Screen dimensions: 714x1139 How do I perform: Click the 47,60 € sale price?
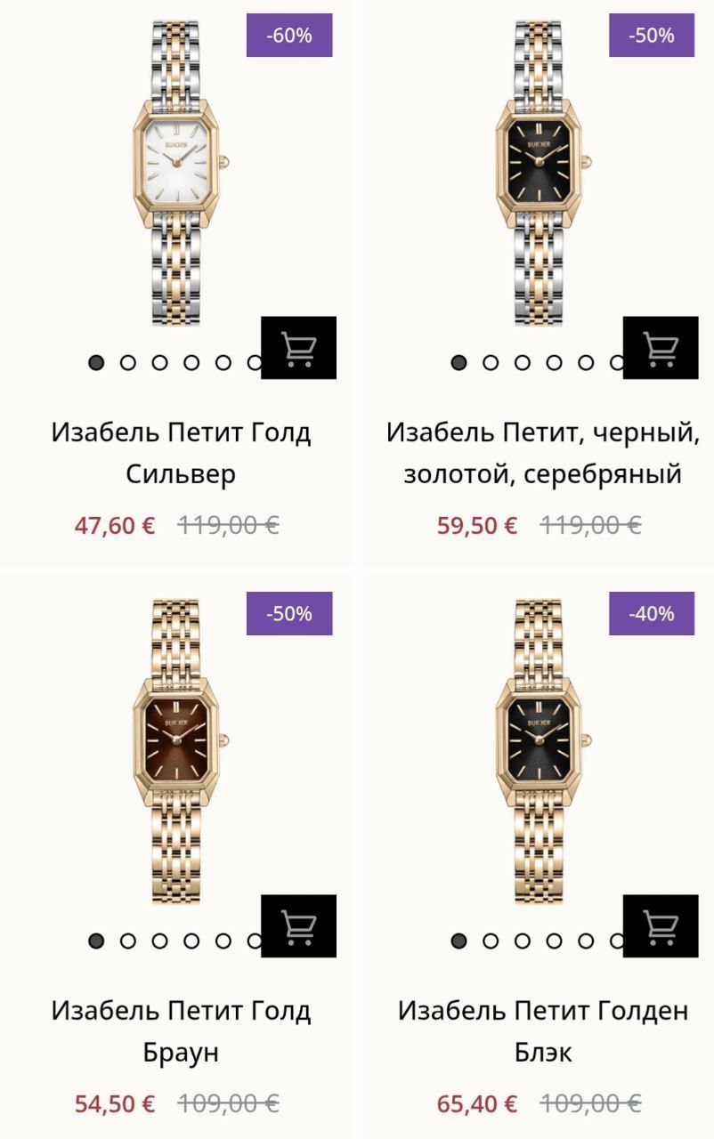tap(115, 525)
